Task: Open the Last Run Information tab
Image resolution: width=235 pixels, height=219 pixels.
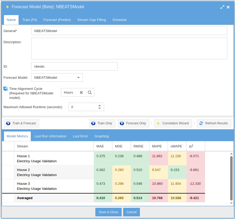Action: pyautogui.click(x=50, y=136)
